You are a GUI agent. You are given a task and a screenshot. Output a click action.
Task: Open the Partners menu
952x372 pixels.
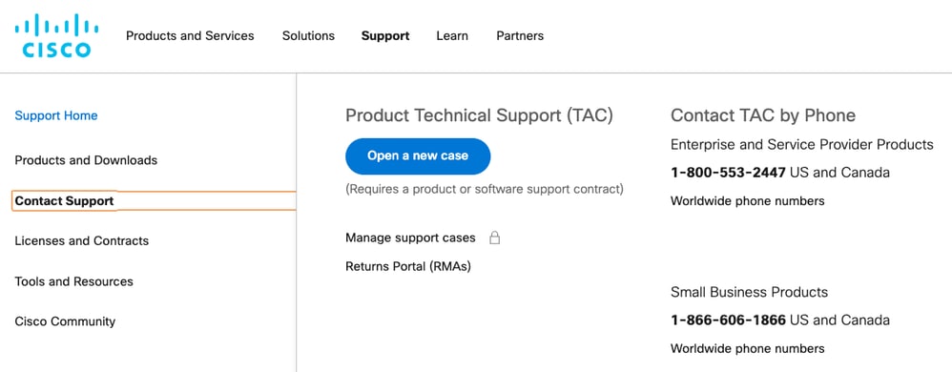pyautogui.click(x=520, y=36)
